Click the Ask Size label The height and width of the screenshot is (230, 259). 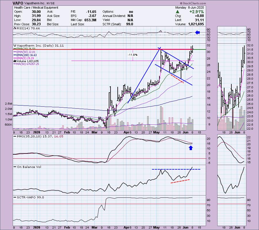[x=54, y=16]
